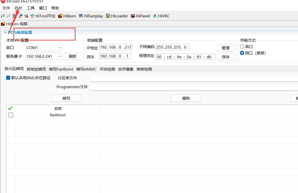
Task: Focus the 网关 input field
Action: click(115, 56)
